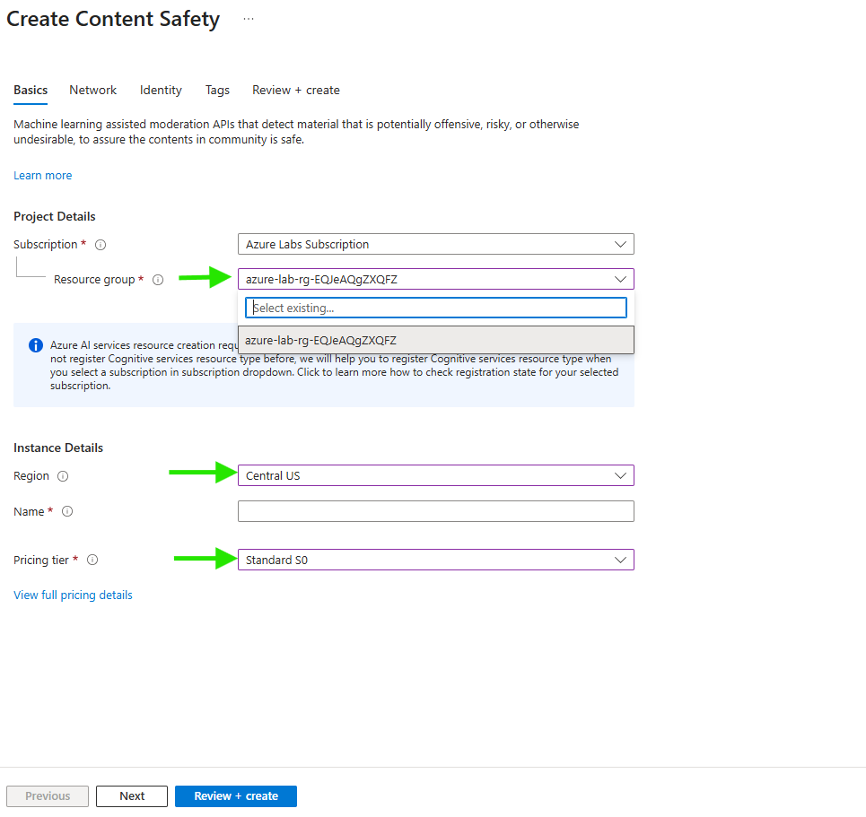Click inside the Name text field
Screen dimensions: 866x817
click(x=435, y=511)
